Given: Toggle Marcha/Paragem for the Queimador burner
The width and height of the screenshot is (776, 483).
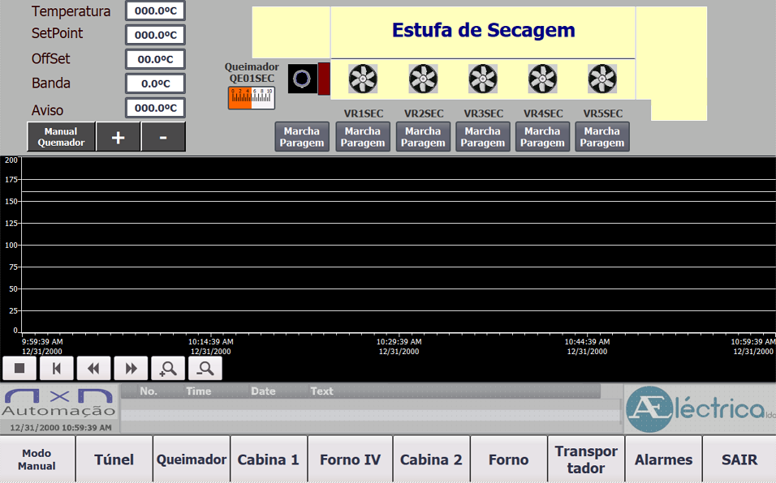Looking at the screenshot, I should (x=302, y=137).
